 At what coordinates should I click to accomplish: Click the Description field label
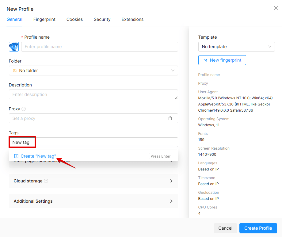coord(20,85)
